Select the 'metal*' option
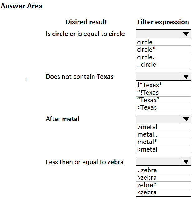Image resolution: width=195 pixels, height=199 pixels. pyautogui.click(x=163, y=142)
